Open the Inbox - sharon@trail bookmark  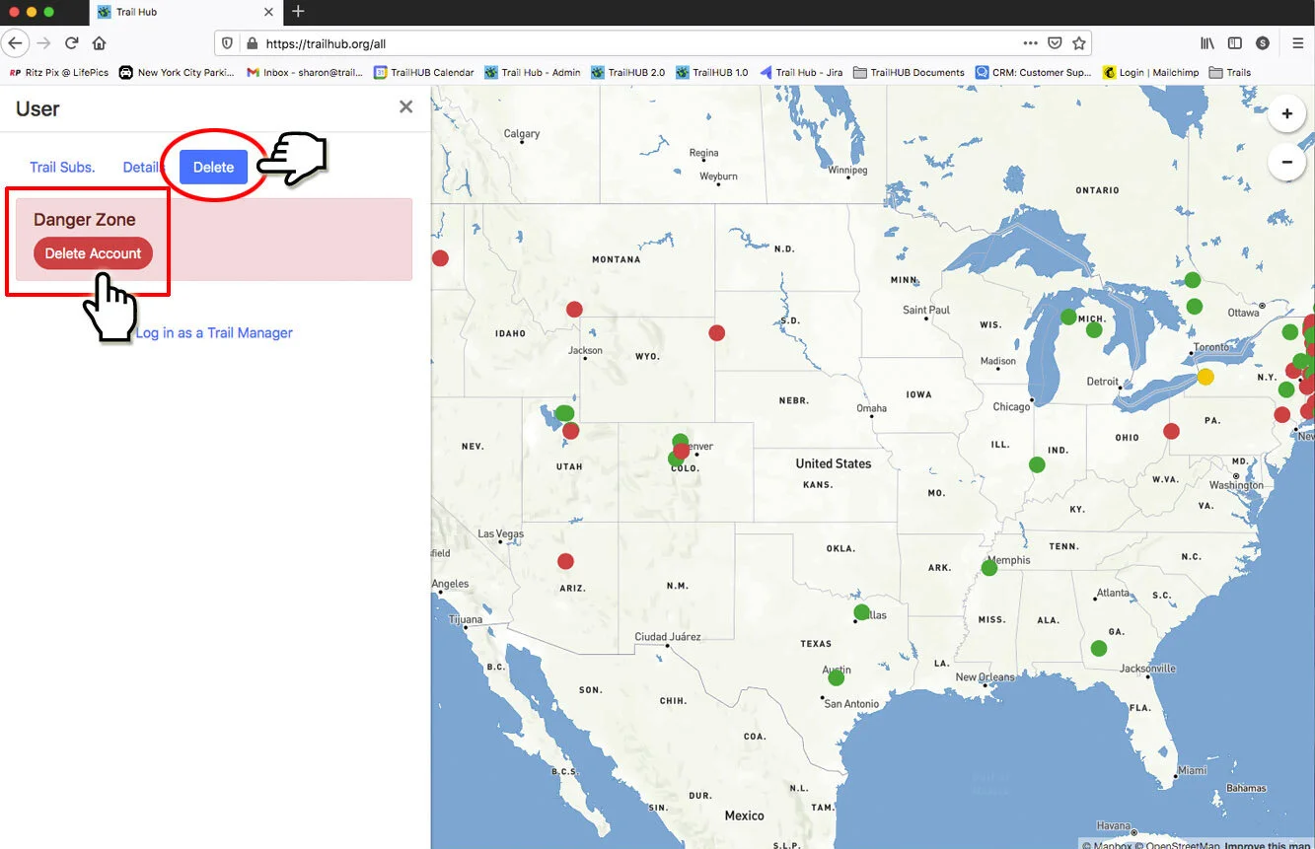click(x=306, y=72)
